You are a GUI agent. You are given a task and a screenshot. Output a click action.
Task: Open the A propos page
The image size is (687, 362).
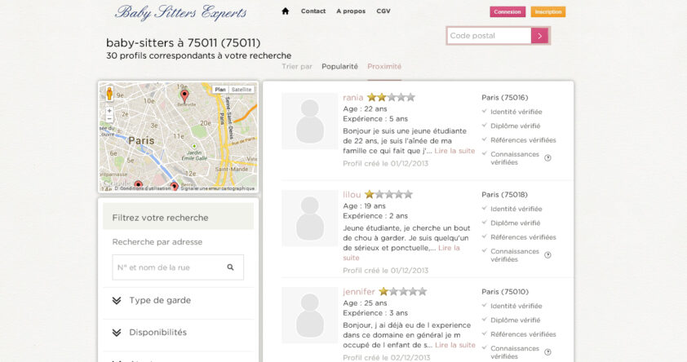pos(351,11)
